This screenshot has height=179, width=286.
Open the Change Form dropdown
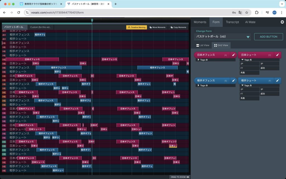pos(222,37)
